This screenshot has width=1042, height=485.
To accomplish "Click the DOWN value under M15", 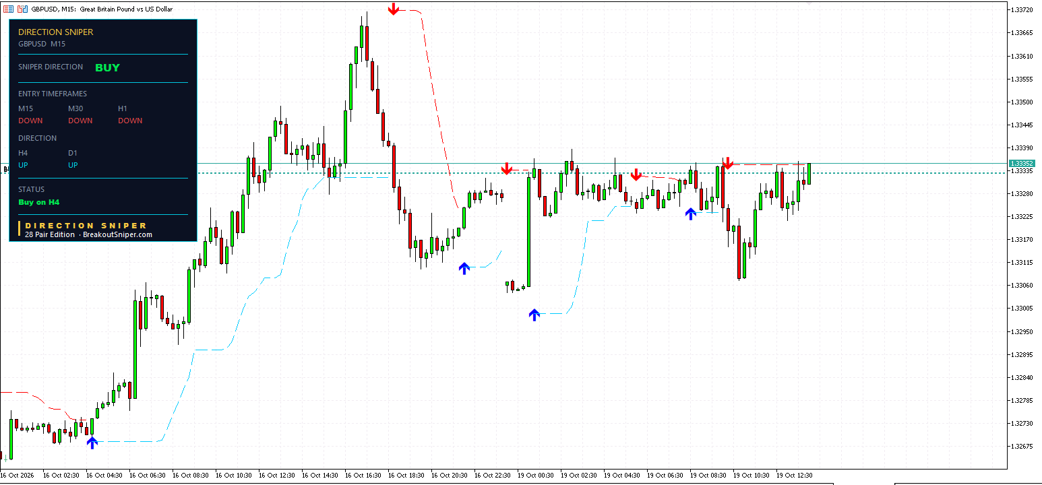I will coord(30,121).
